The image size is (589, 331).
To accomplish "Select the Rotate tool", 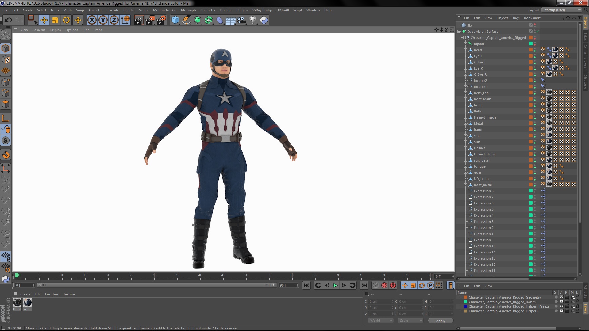I will (66, 20).
